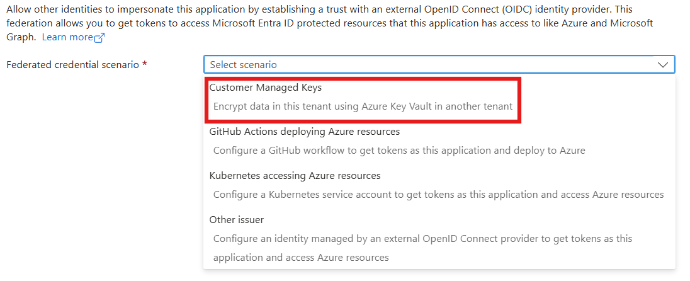The height and width of the screenshot is (281, 690).
Task: Click the Federated credential scenario label
Action: click(x=72, y=65)
